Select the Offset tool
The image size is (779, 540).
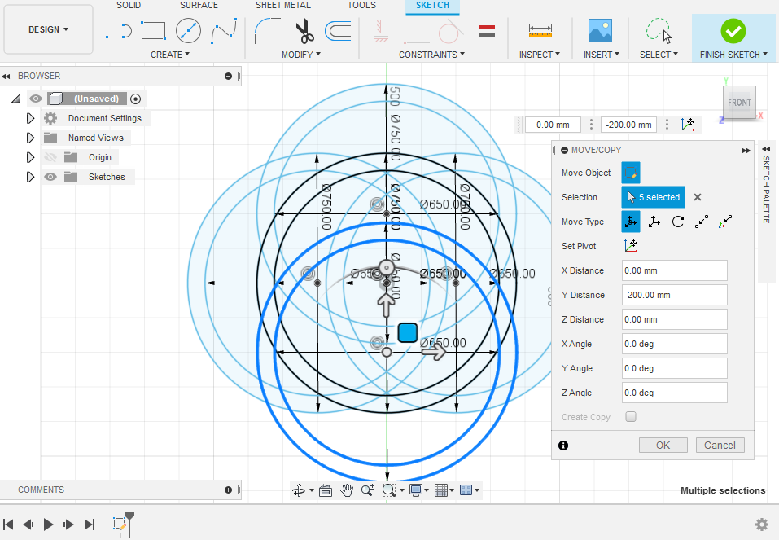[338, 31]
